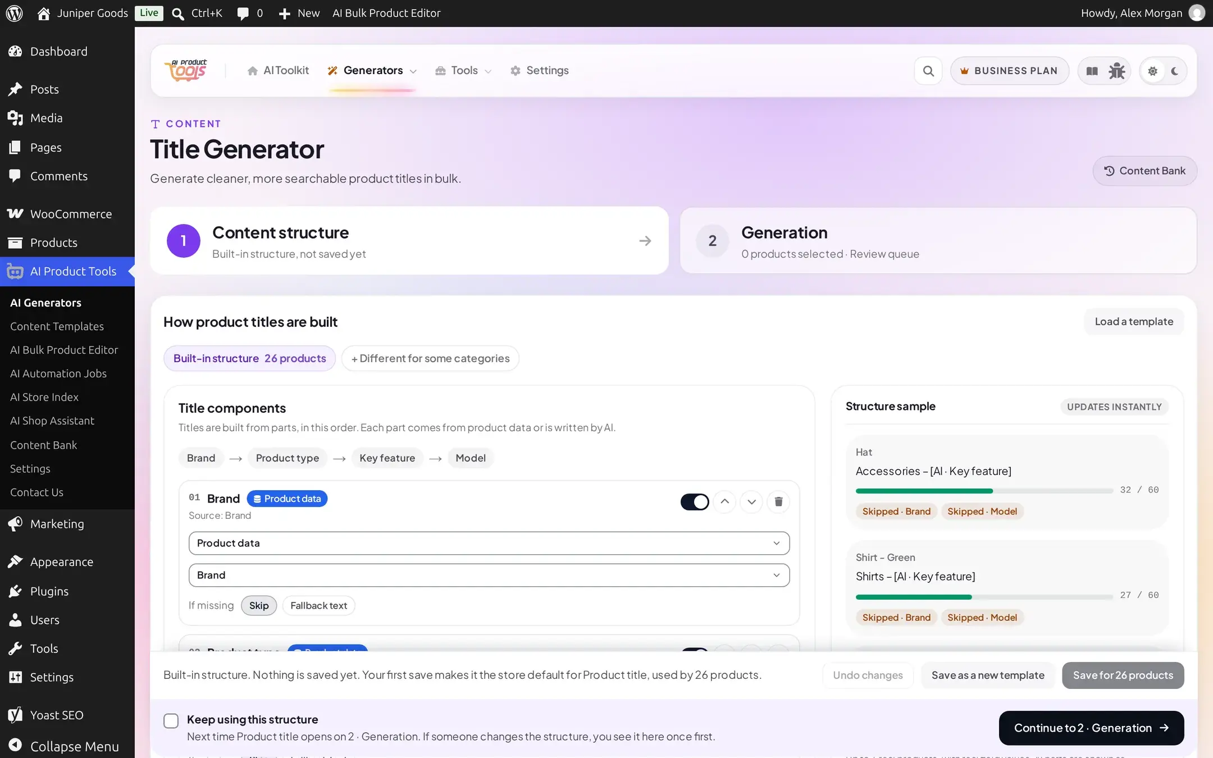Screen dimensions: 1213x758
Task: Click the Shirt - Green length progress bar
Action: tap(984, 597)
